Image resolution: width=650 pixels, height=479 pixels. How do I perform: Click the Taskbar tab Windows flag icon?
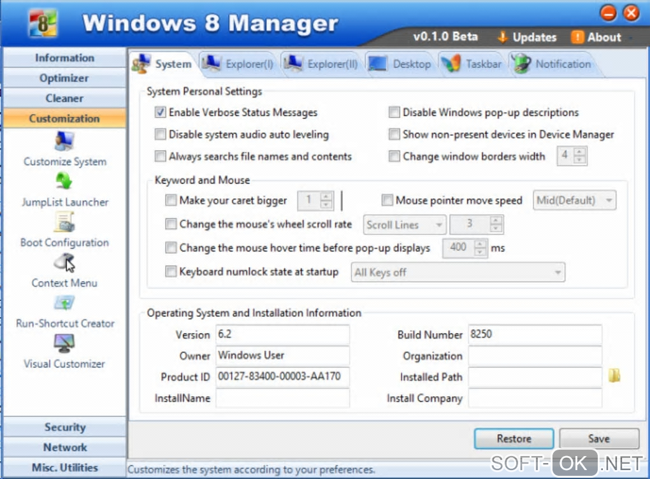451,64
